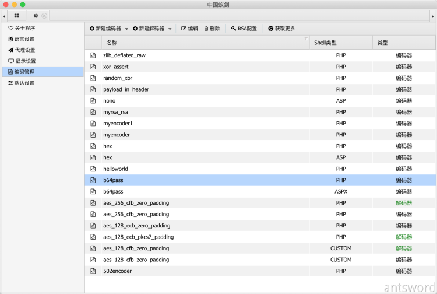Select 语言设置 in the sidebar
The height and width of the screenshot is (294, 437).
22,39
